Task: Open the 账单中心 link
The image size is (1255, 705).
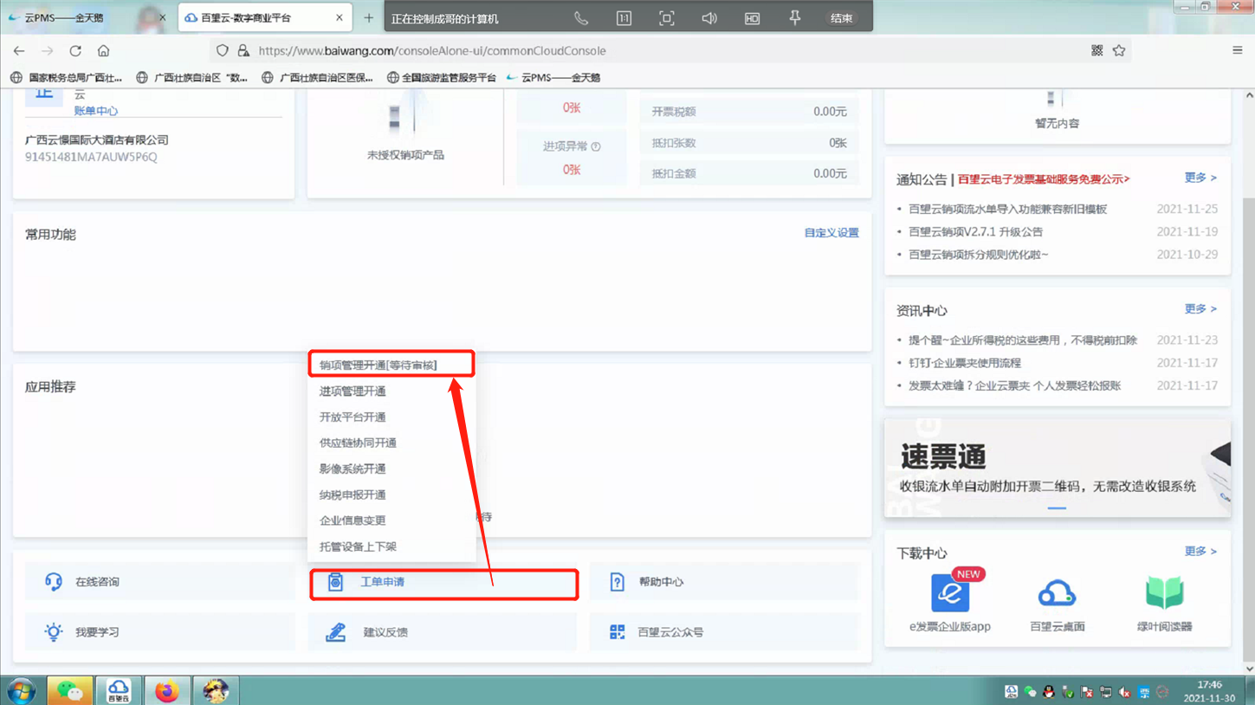Action: click(95, 111)
